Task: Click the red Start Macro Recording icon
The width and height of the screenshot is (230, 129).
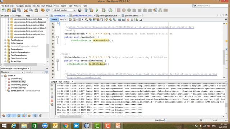Action: (128, 20)
